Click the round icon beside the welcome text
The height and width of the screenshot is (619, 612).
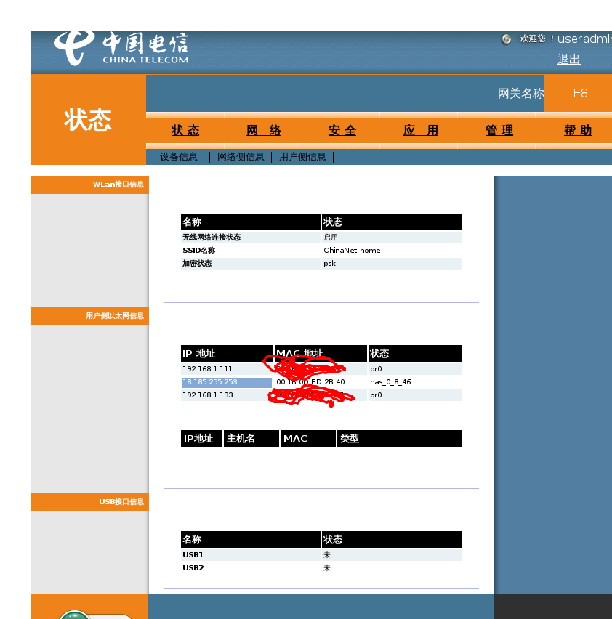tap(506, 39)
